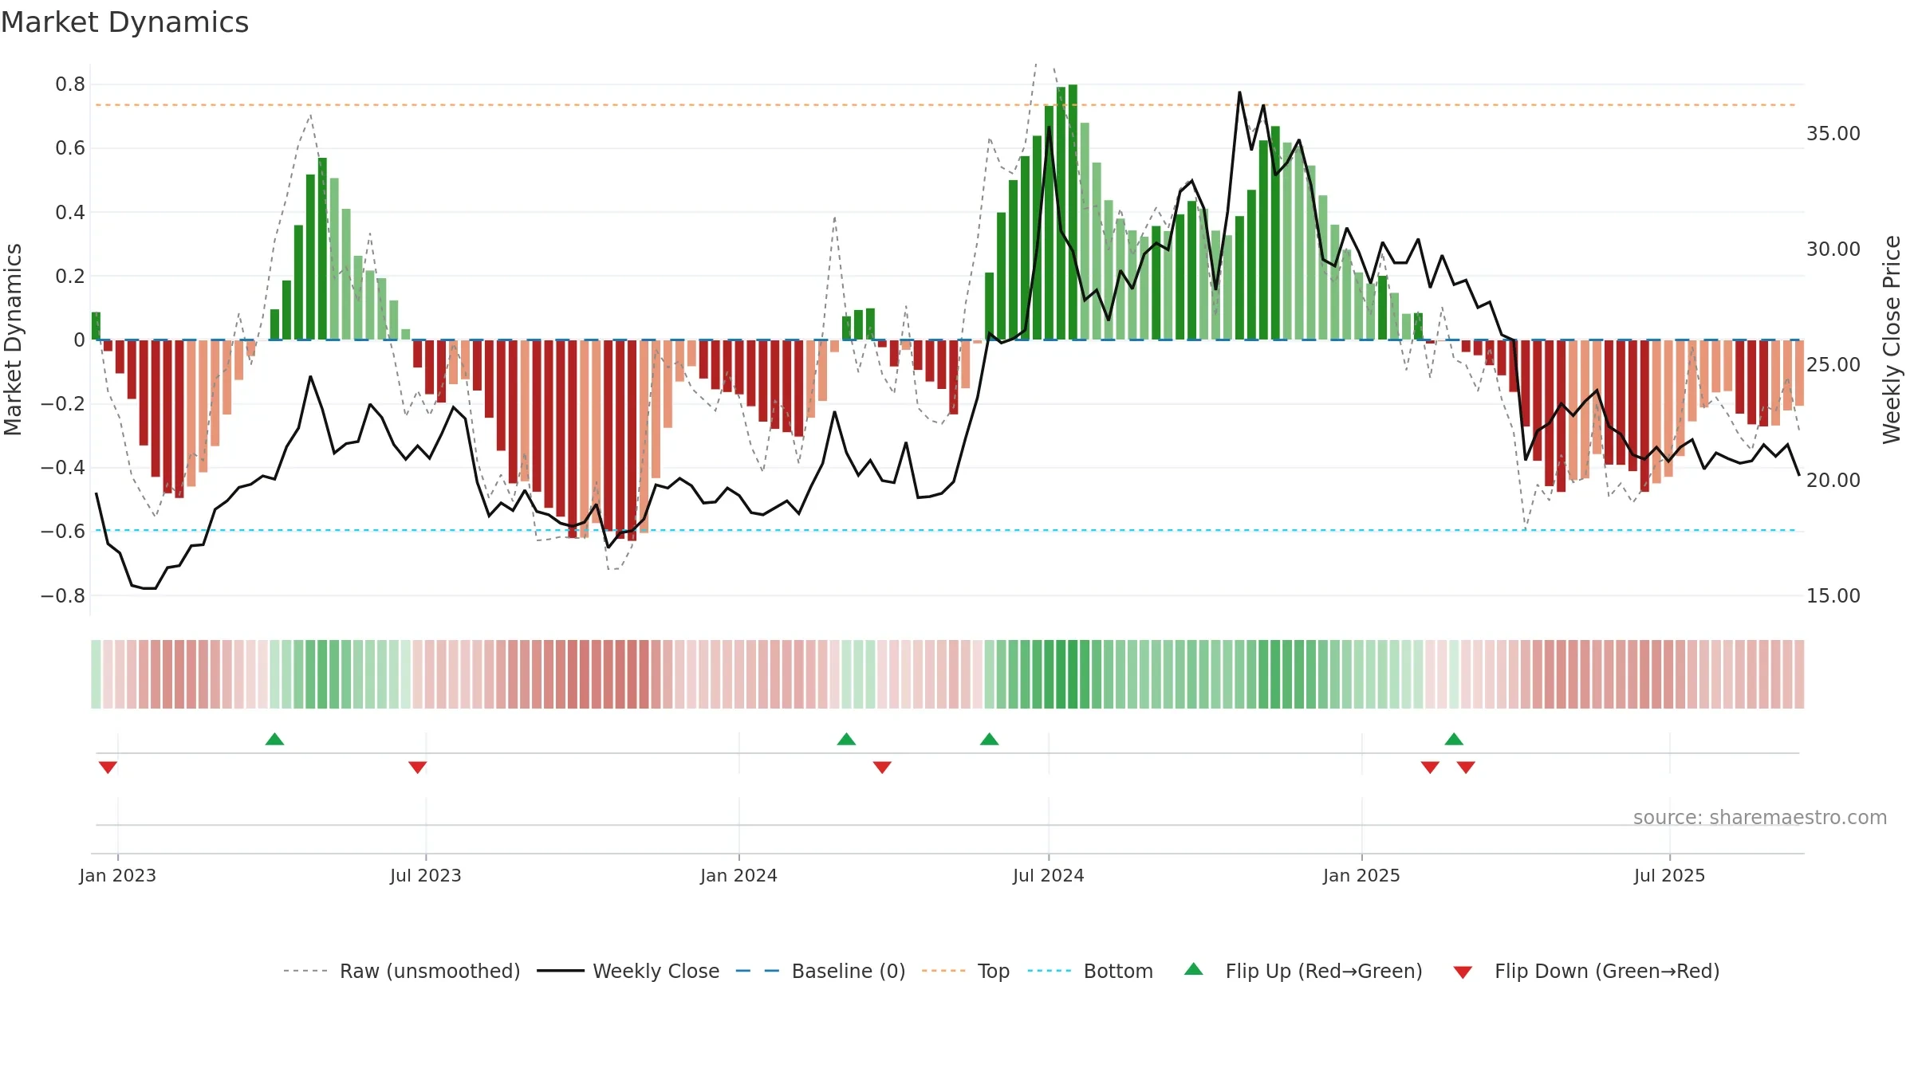1914x1076 pixels.
Task: Toggle the Flip Up (Red→Green) legend entry
Action: (x=1303, y=971)
